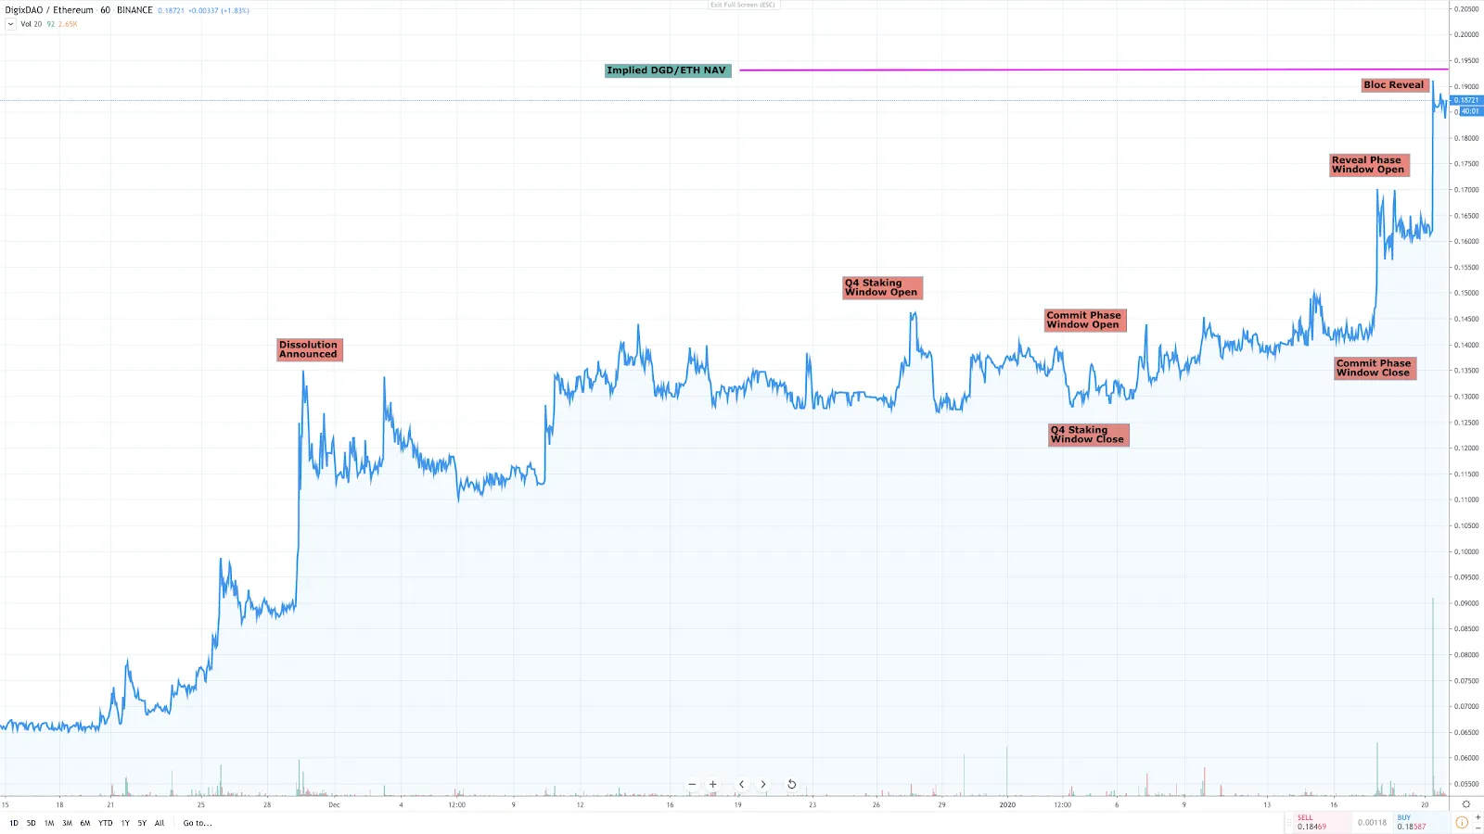1484x834 pixels.
Task: Select the 1Y time range
Action: (125, 823)
